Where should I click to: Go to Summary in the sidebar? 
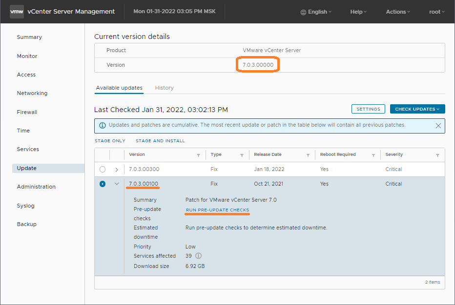pos(29,37)
